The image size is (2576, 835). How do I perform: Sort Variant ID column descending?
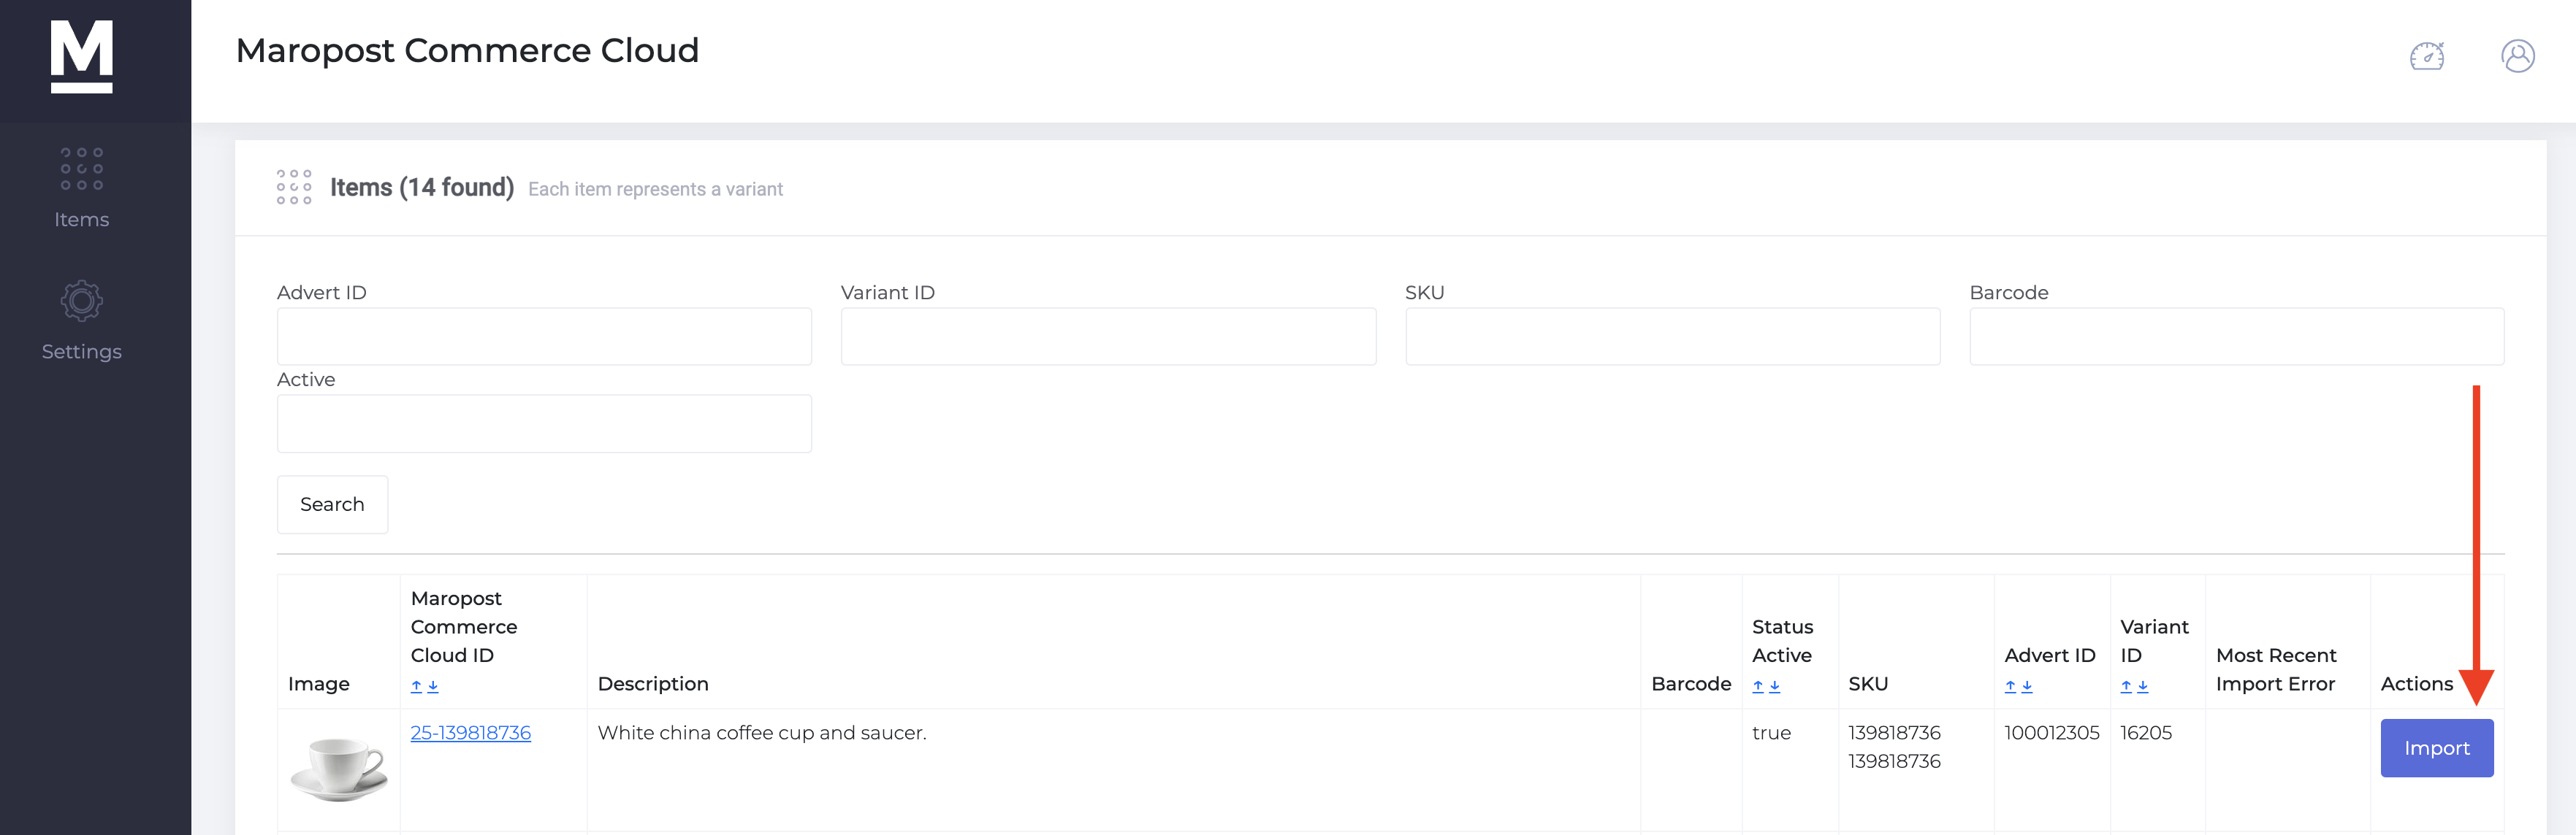[x=2143, y=686]
